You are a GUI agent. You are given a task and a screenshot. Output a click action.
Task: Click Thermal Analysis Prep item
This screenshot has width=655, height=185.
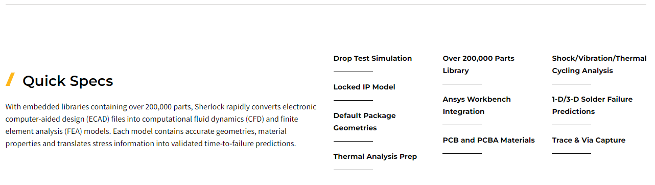(375, 156)
